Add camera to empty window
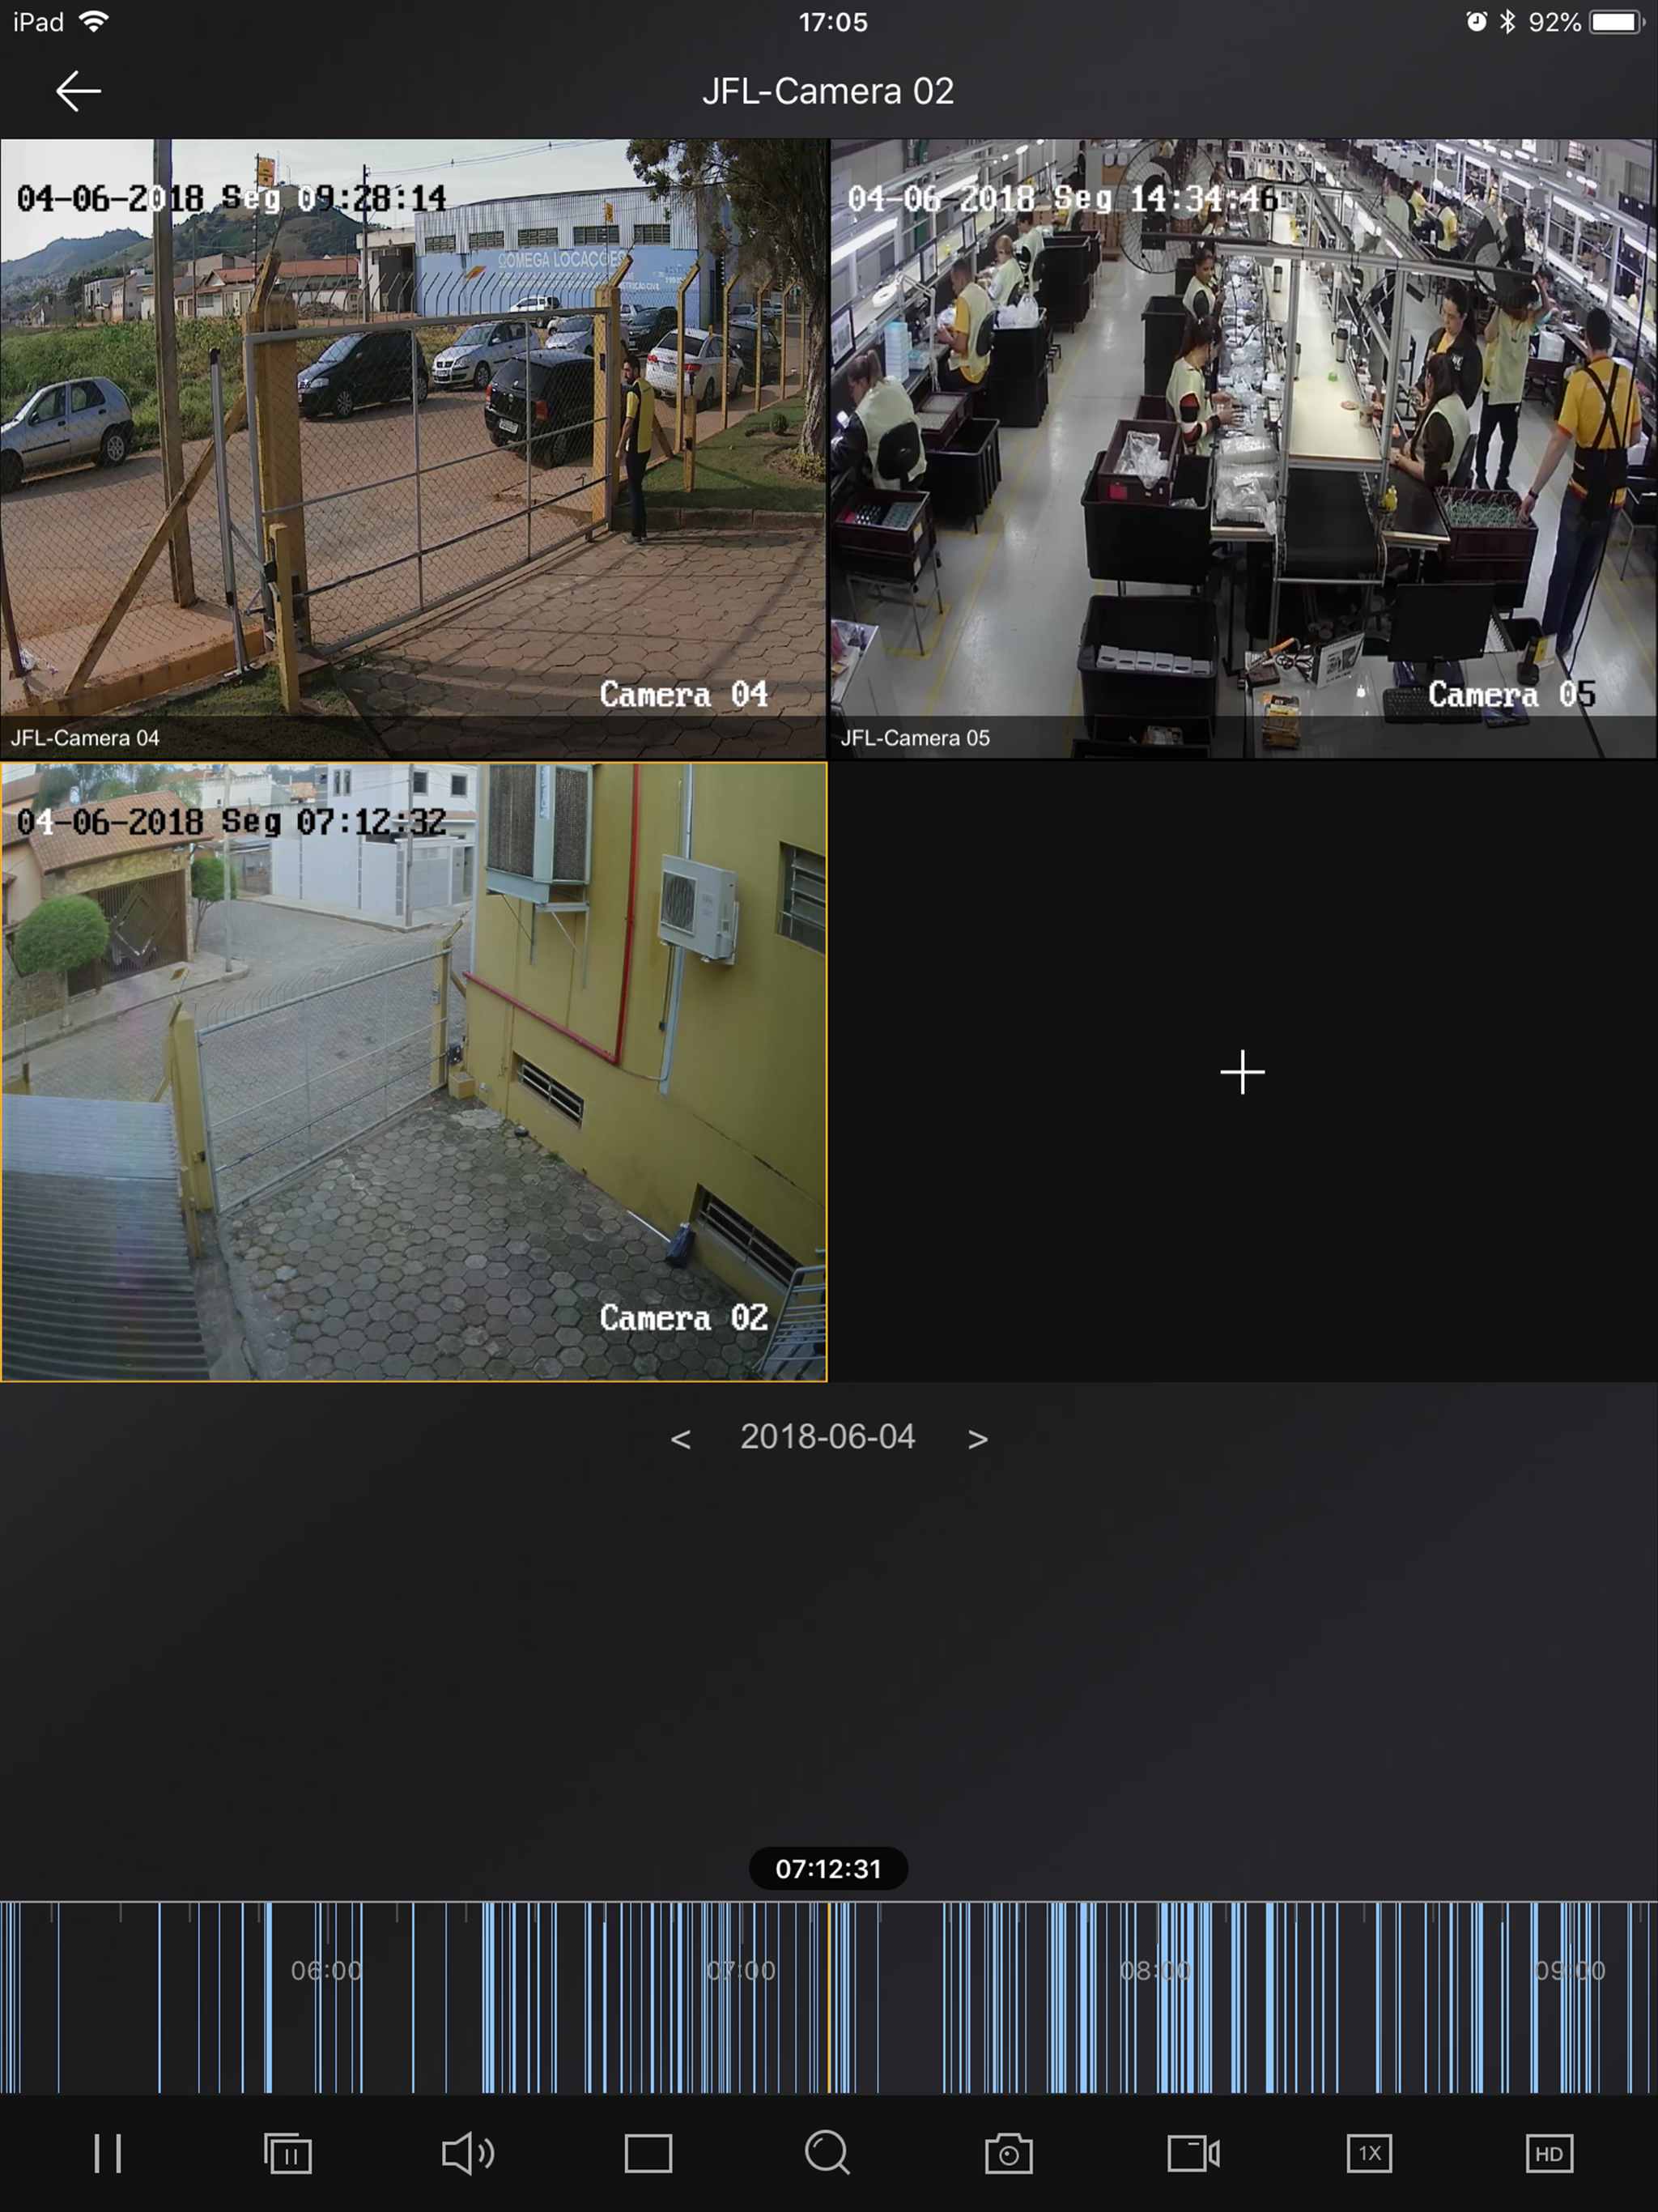 pos(1242,1072)
